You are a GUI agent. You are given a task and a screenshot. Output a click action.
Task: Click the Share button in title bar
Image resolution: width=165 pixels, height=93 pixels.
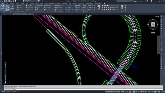(44, 1)
